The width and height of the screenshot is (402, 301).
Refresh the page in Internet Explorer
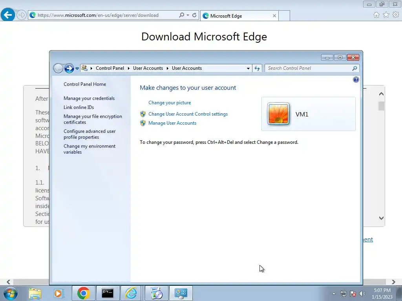point(194,15)
